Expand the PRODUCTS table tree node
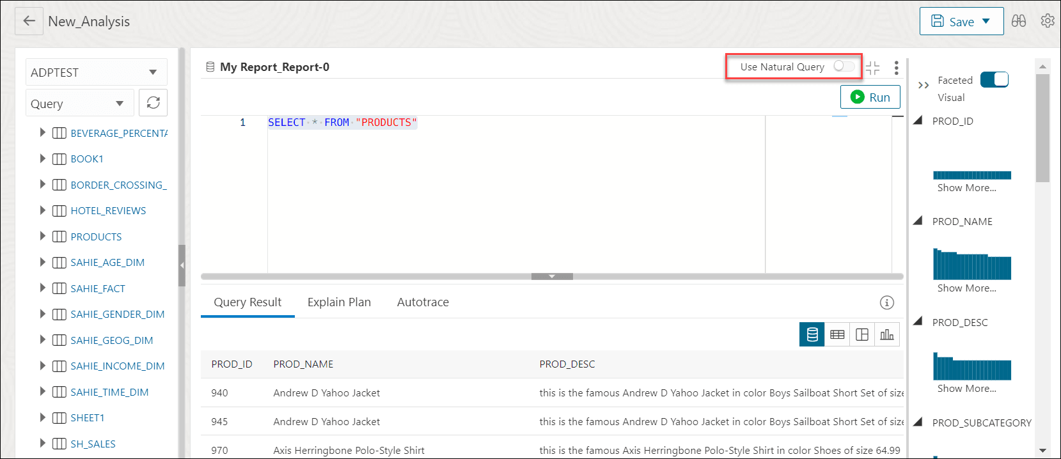1061x459 pixels. (42, 237)
